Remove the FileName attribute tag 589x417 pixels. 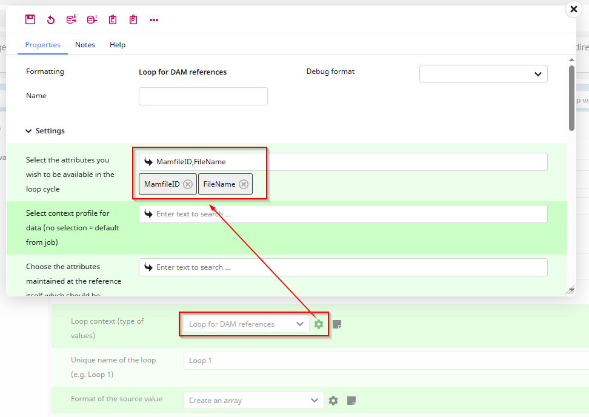click(242, 184)
